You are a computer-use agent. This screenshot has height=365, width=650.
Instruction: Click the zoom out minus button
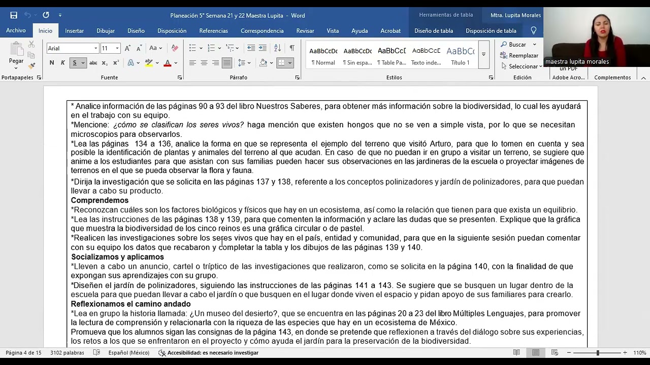pyautogui.click(x=569, y=352)
